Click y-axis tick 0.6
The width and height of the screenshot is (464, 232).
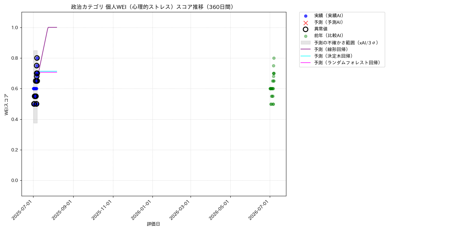15,89
